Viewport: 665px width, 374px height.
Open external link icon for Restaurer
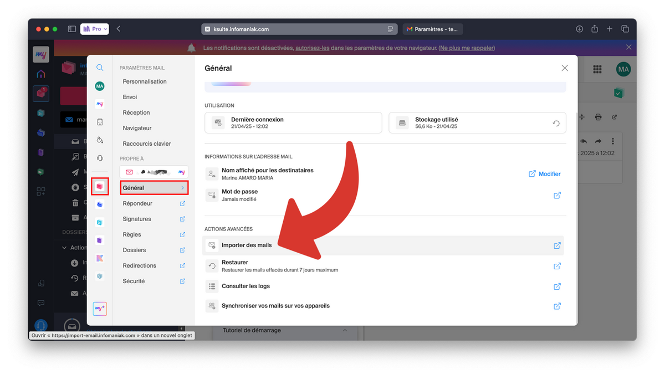tap(557, 266)
